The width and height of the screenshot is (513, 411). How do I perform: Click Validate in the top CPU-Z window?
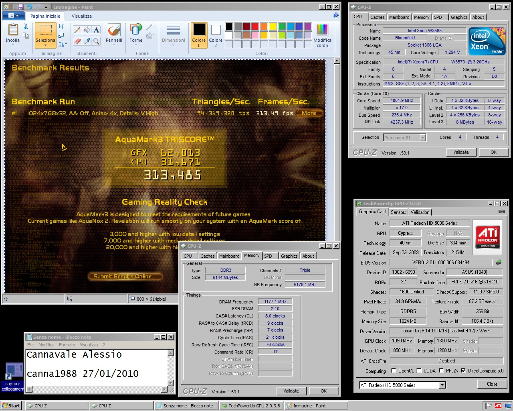(x=461, y=152)
